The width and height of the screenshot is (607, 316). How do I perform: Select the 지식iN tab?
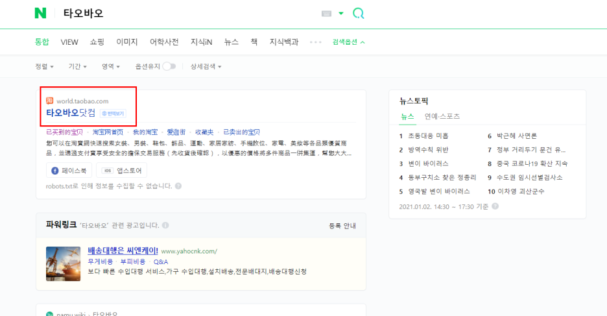coord(201,42)
